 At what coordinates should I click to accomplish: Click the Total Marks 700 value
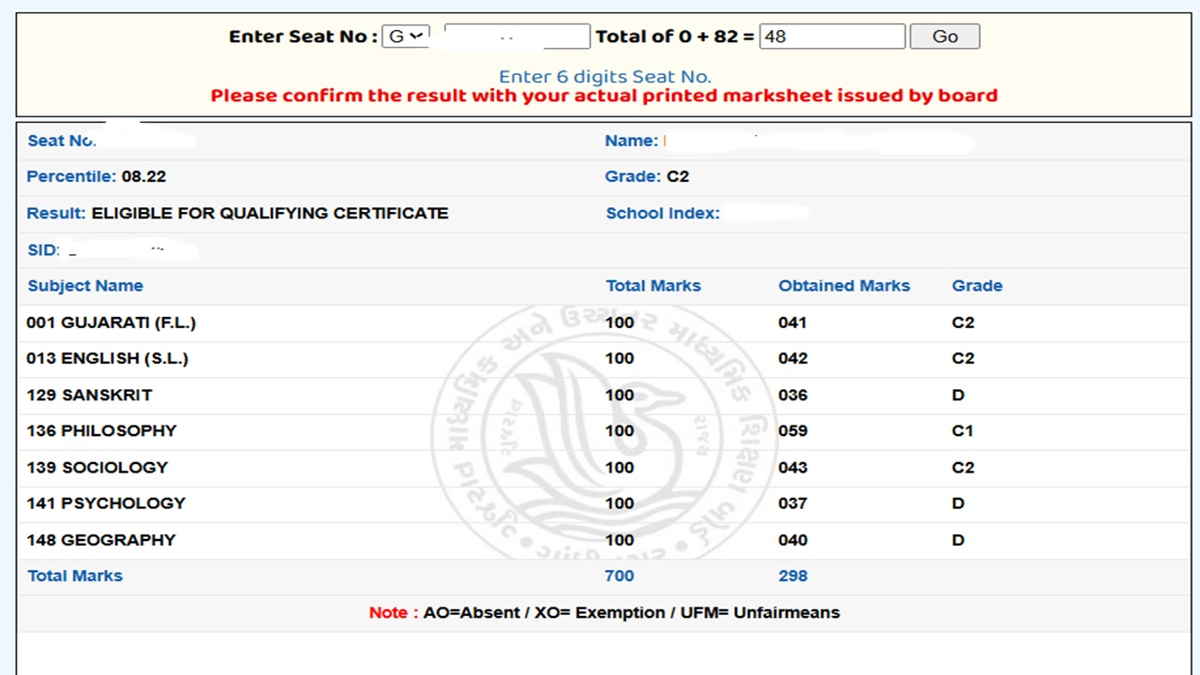(619, 575)
